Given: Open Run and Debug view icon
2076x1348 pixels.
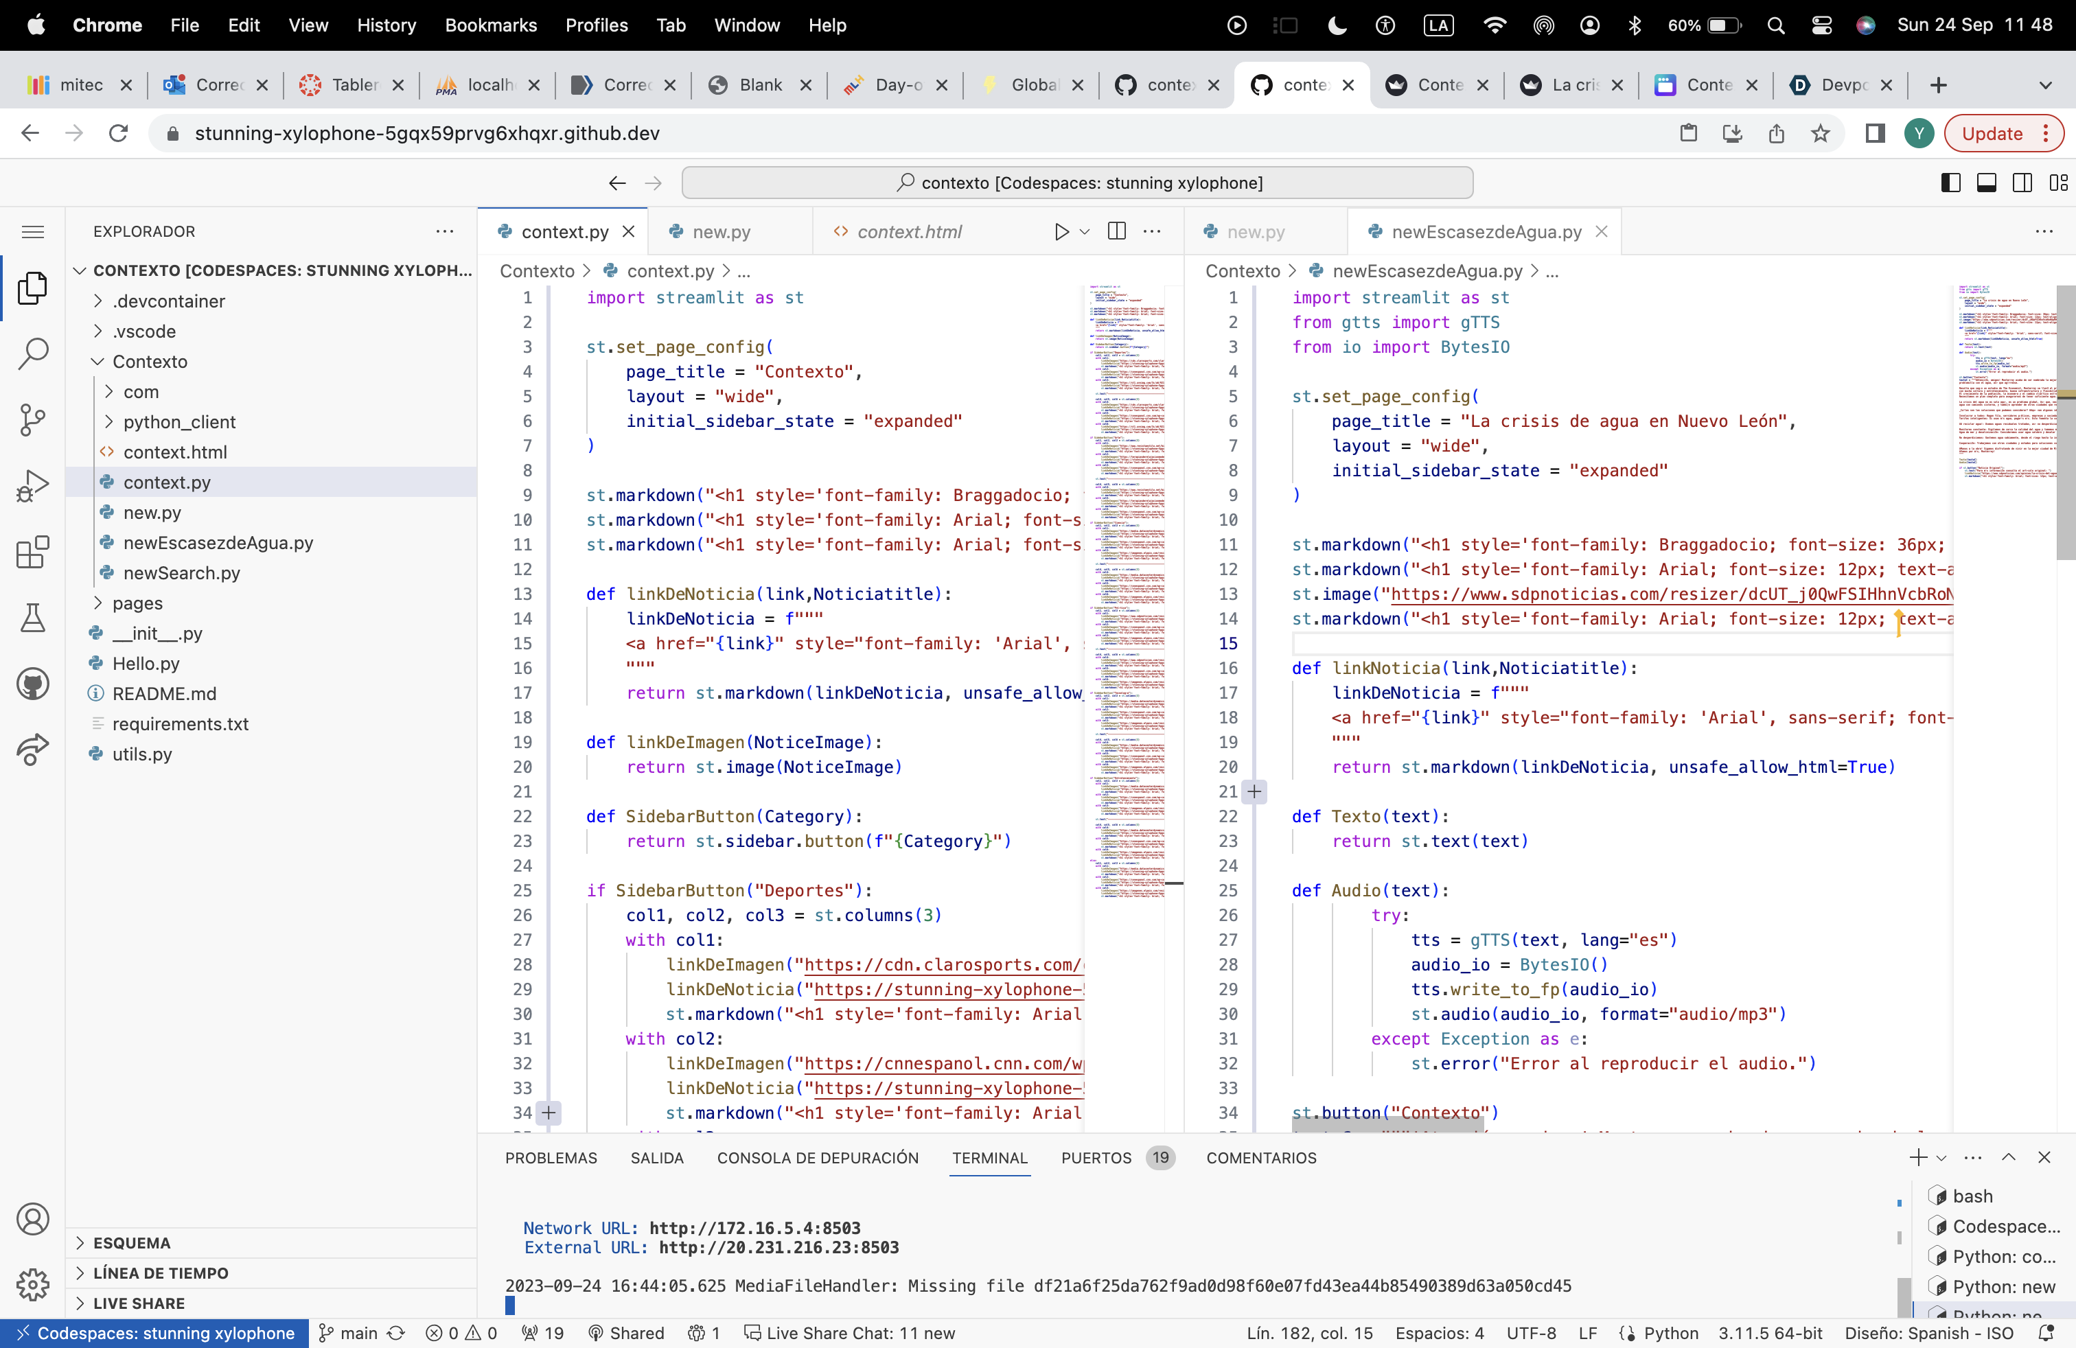Looking at the screenshot, I should pos(33,486).
